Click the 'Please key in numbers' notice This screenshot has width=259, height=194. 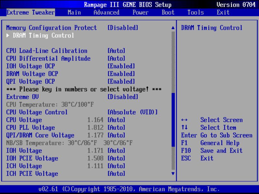(x=84, y=89)
